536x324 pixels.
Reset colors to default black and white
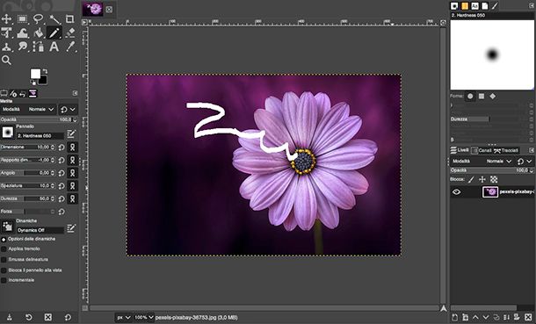coord(33,83)
